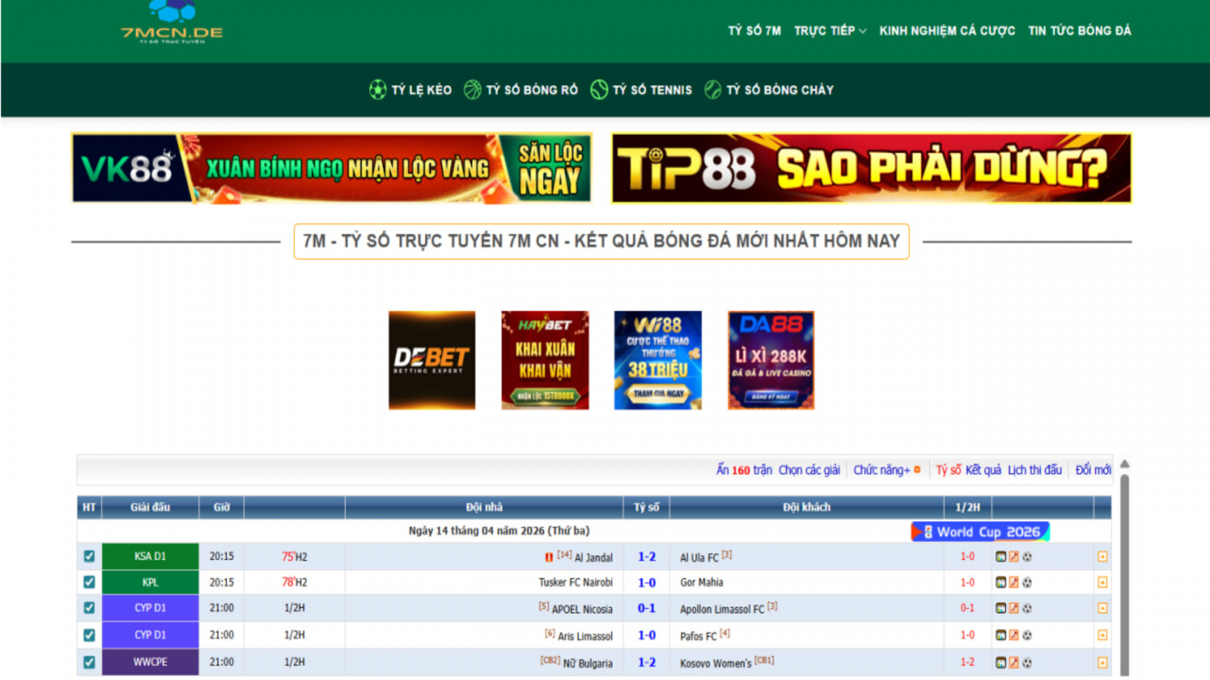Click the soccer ball icon in APOEL Nicosia row

[1027, 608]
